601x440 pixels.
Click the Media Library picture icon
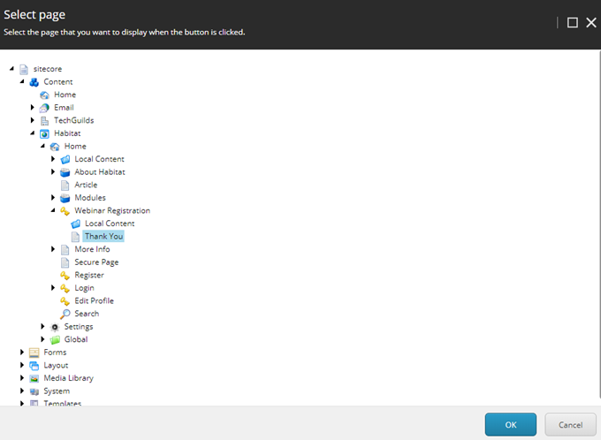pyautogui.click(x=34, y=378)
